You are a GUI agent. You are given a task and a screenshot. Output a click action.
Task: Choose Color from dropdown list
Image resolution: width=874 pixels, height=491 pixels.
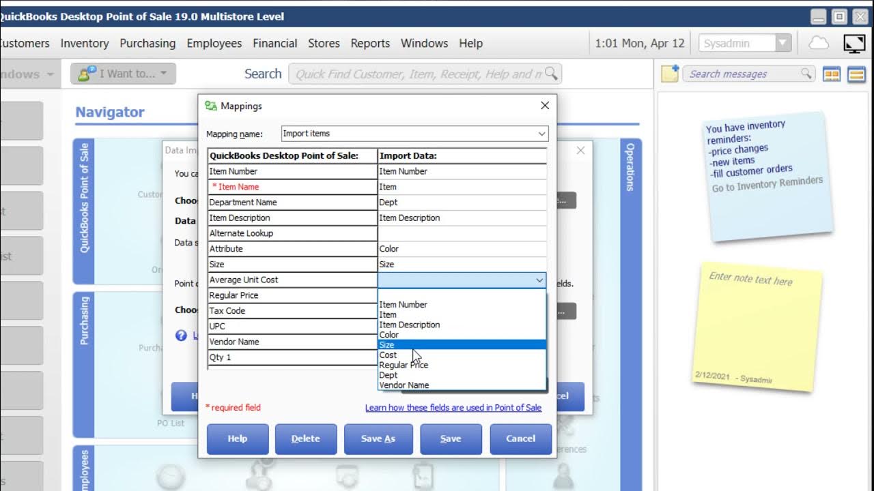tap(462, 335)
